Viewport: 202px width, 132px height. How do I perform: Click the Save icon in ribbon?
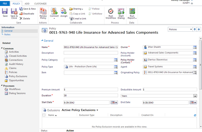[5, 12]
